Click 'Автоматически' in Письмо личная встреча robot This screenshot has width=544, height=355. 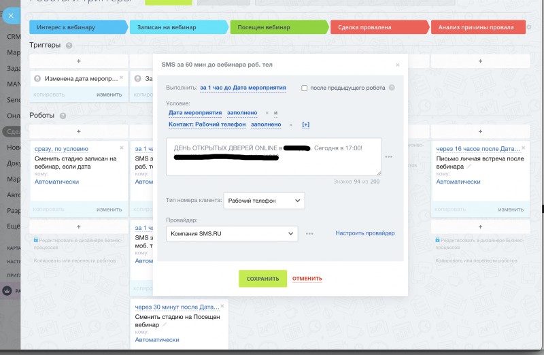(458, 182)
